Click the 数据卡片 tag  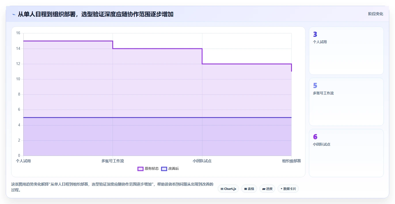288,189
